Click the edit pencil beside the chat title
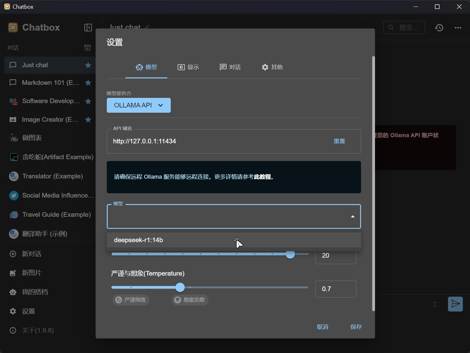 147,27
